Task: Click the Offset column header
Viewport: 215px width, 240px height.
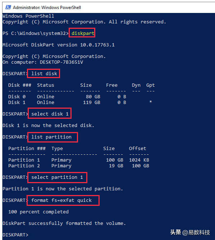Action: (x=137, y=149)
